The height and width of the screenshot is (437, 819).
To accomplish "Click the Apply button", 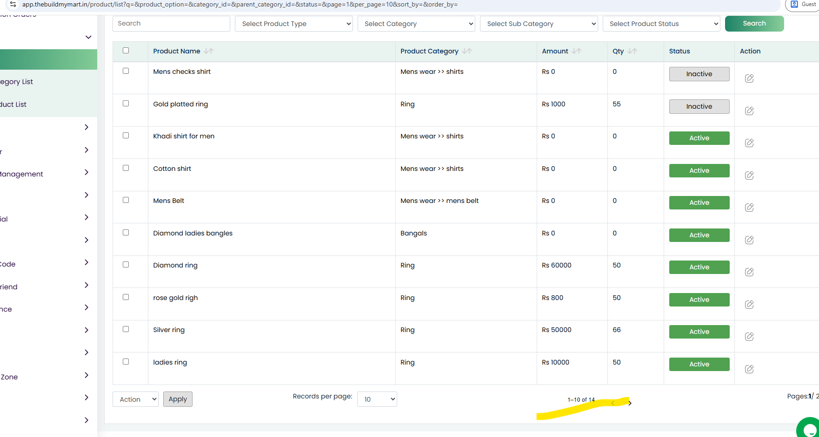I will pos(178,399).
